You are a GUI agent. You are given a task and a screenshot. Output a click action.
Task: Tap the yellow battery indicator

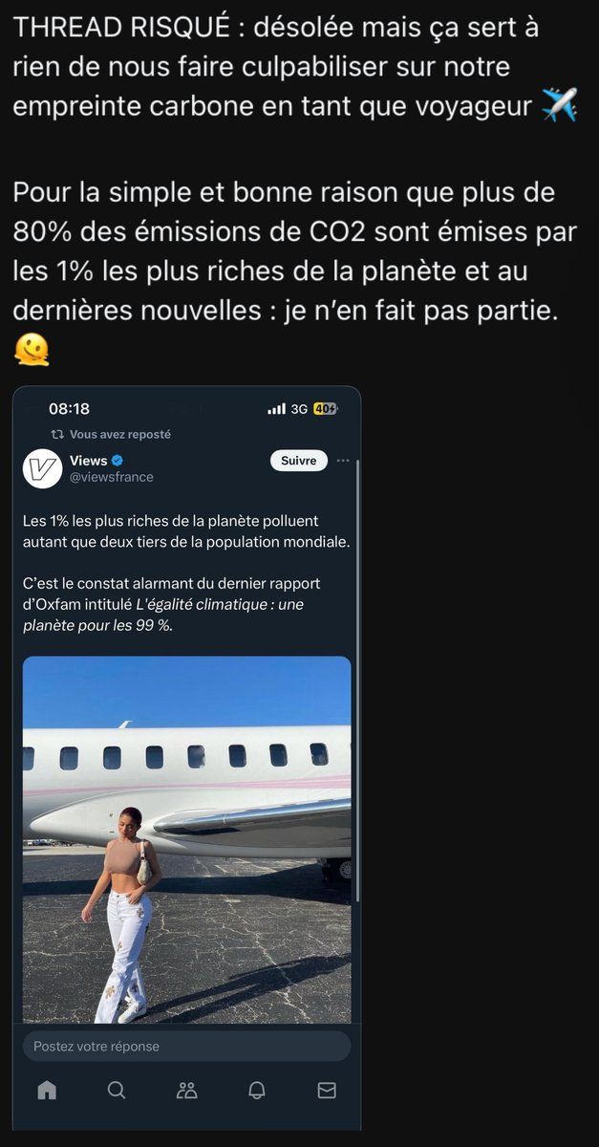(x=325, y=409)
